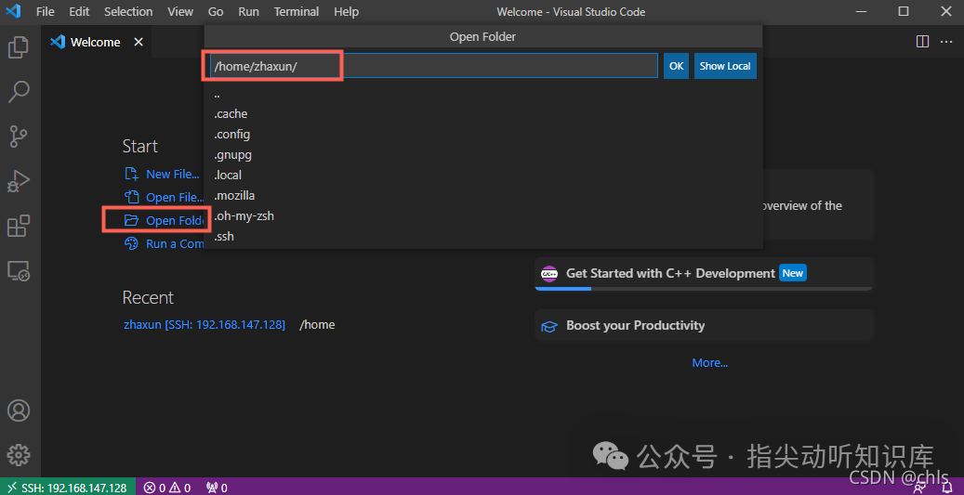Image resolution: width=964 pixels, height=495 pixels.
Task: Click the More... walkthroughs link
Action: pos(710,363)
